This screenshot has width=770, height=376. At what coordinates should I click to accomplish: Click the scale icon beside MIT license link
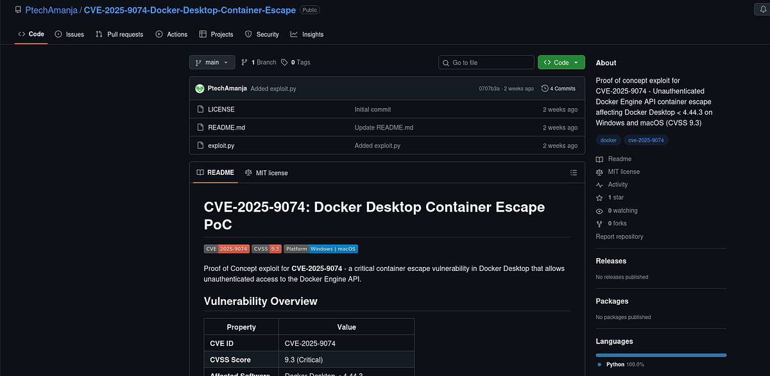pos(599,172)
